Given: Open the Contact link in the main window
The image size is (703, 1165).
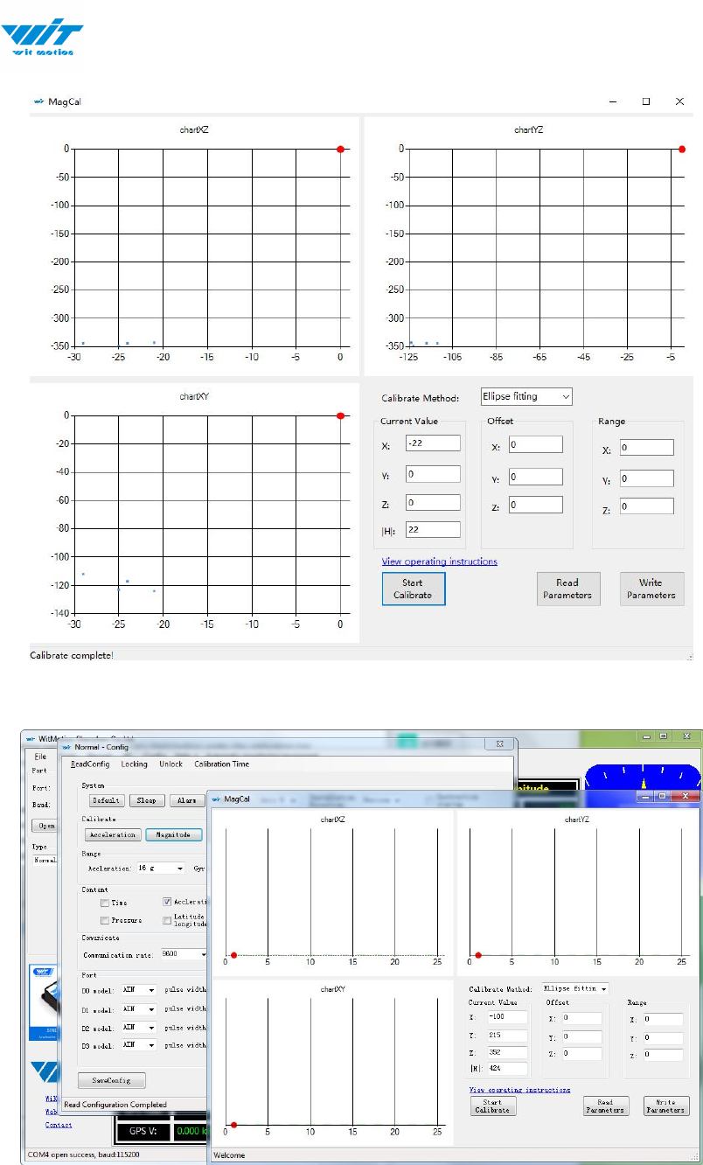Looking at the screenshot, I should 59,1125.
